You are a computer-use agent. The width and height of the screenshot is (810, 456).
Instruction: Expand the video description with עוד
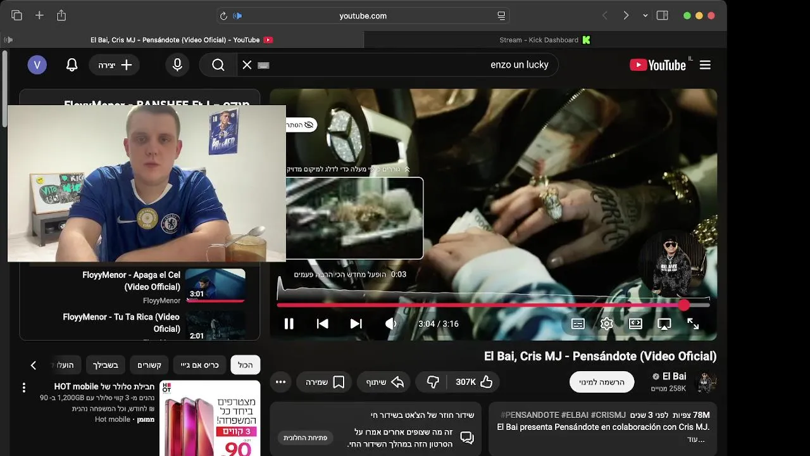(x=695, y=439)
